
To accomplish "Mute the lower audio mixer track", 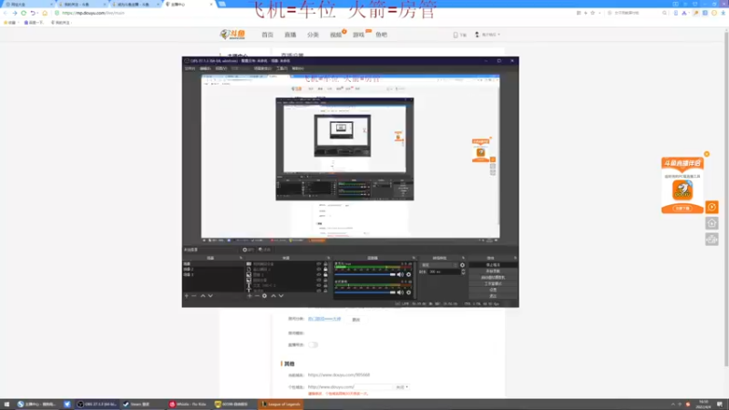I will 400,292.
